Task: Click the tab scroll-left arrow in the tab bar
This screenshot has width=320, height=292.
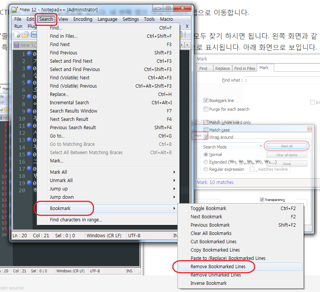Action: 182,45
